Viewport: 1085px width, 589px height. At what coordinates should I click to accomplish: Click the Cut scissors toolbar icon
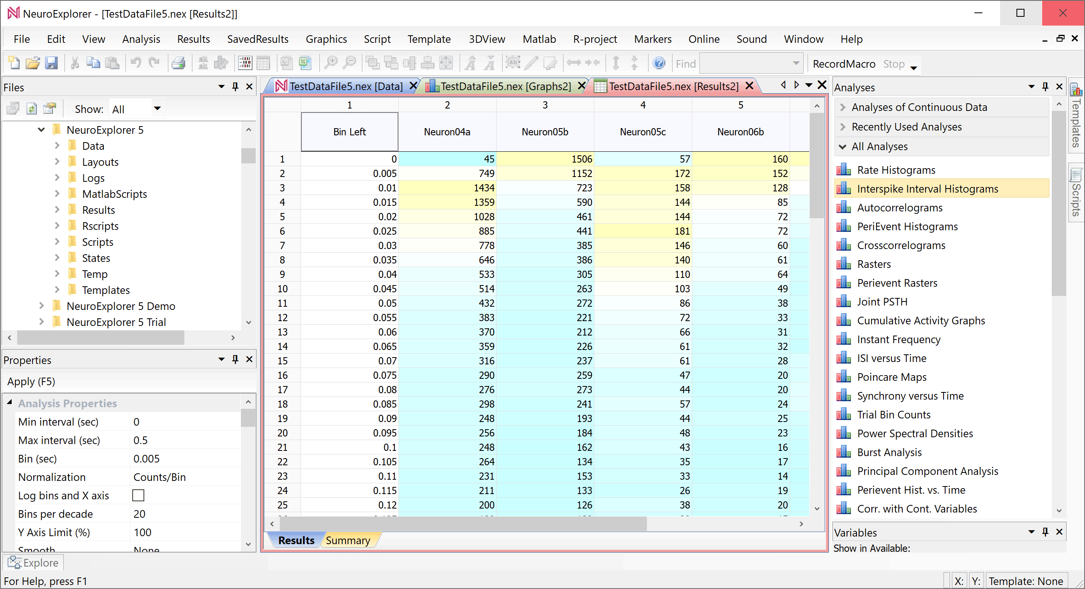(75, 63)
